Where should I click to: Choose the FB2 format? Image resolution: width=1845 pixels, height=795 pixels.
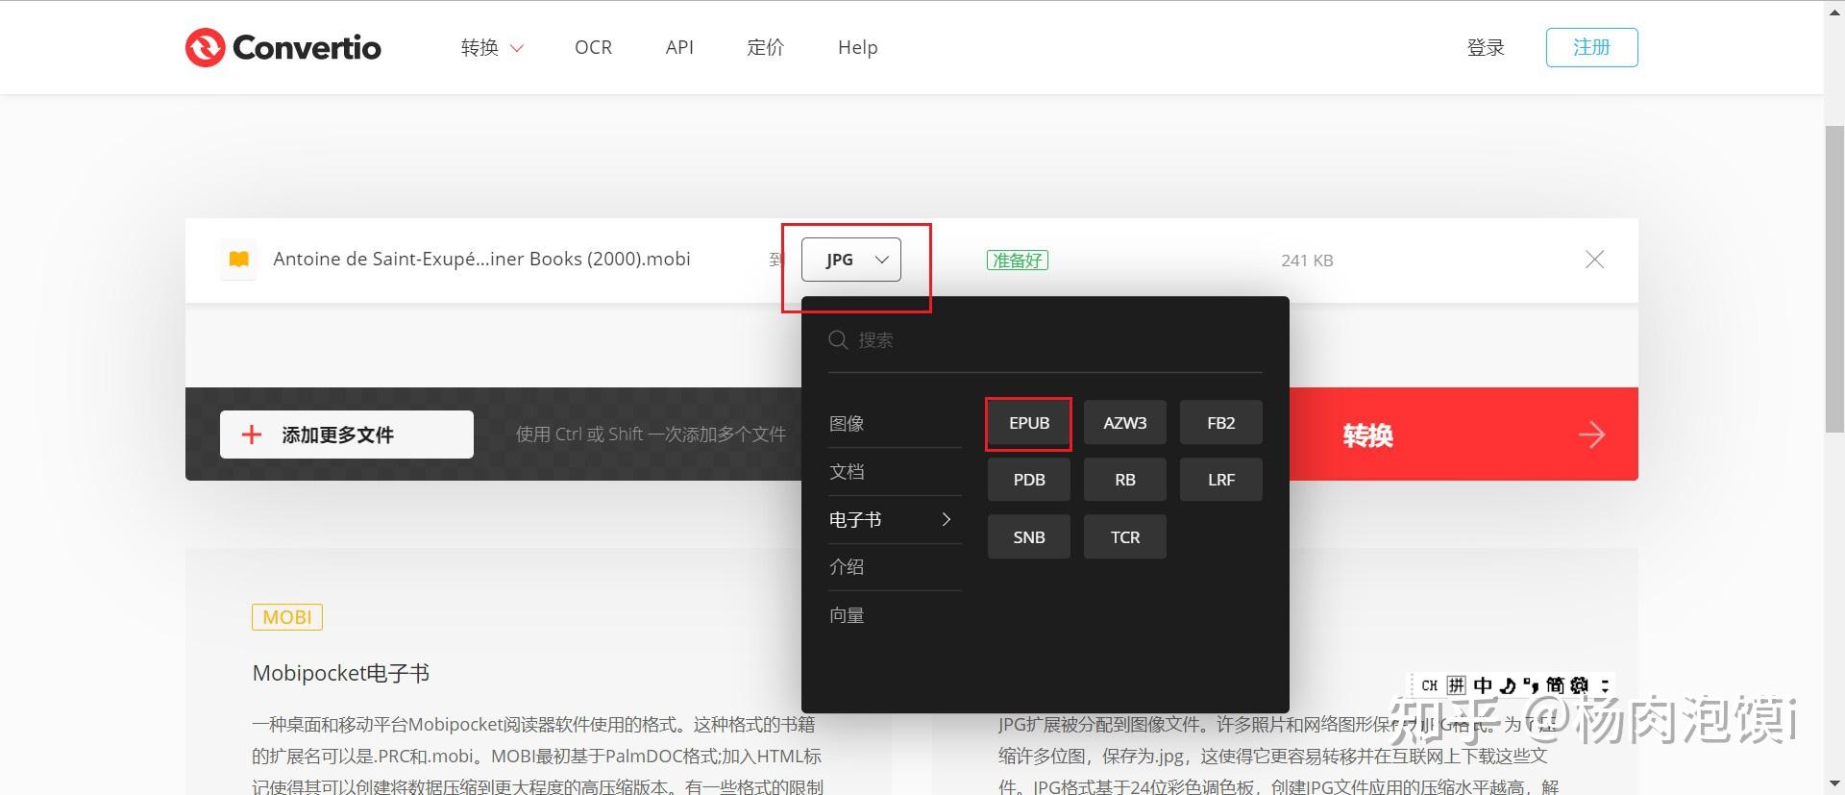coord(1220,423)
